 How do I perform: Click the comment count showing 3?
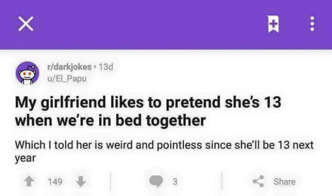(175, 182)
